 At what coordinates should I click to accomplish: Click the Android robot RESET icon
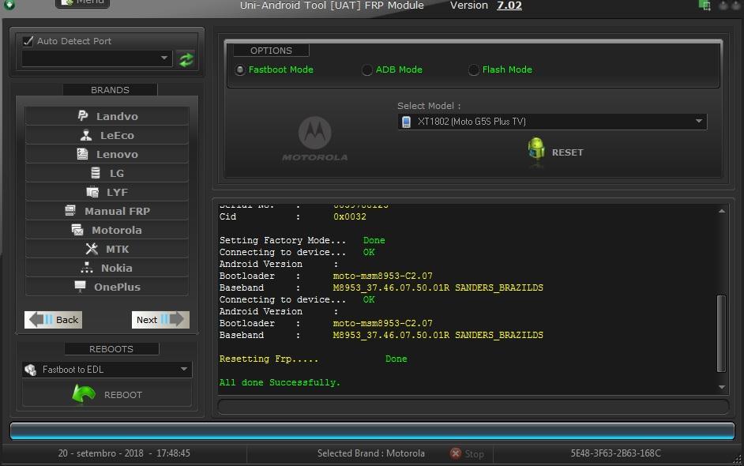click(536, 151)
